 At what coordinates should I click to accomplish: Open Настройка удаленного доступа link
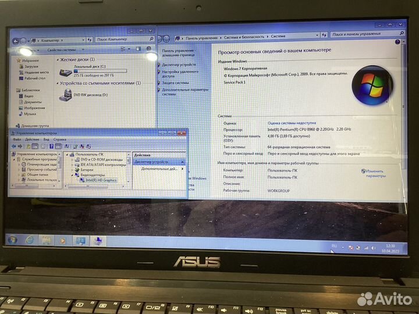tap(180, 74)
